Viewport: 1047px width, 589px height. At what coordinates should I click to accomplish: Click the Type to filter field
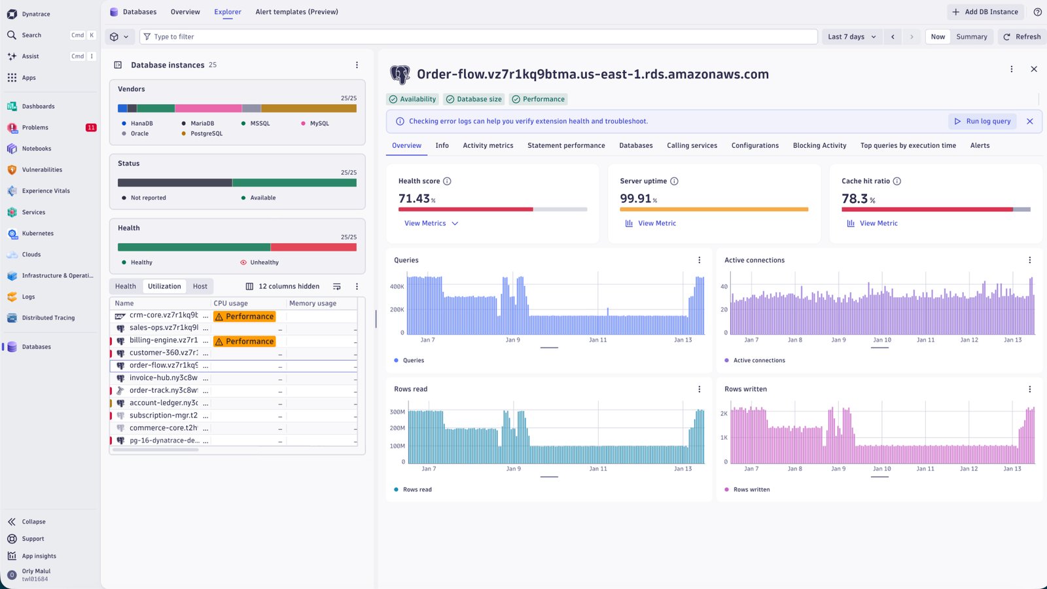tap(478, 37)
